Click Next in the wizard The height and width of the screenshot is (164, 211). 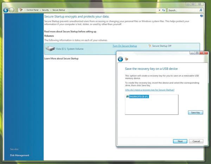[180, 141]
